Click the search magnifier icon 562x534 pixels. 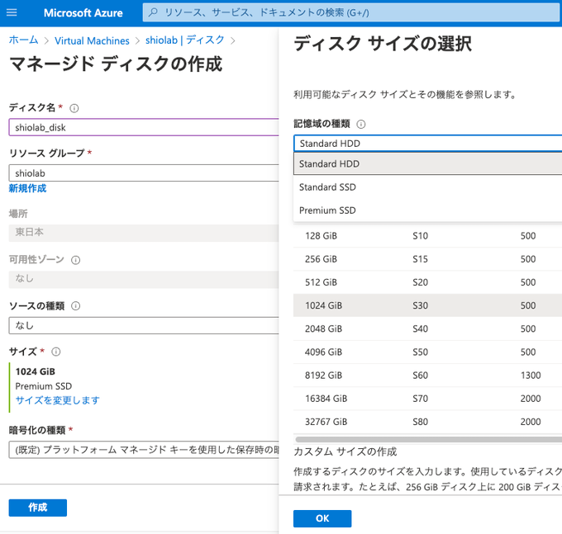[153, 12]
